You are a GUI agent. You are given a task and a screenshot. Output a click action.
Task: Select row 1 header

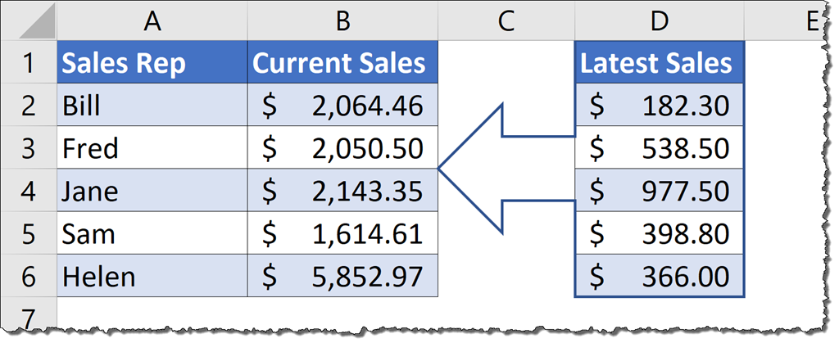click(x=28, y=63)
